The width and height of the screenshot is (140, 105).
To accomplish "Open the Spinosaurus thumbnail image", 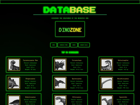I will [x=60, y=83].
